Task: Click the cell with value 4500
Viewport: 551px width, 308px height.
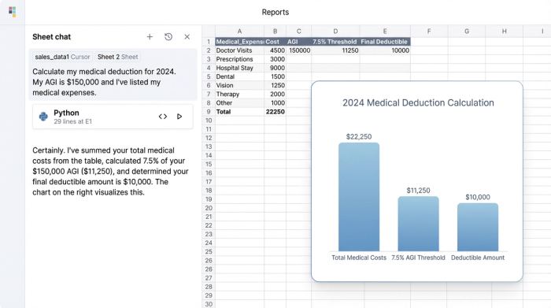Action: click(x=275, y=50)
